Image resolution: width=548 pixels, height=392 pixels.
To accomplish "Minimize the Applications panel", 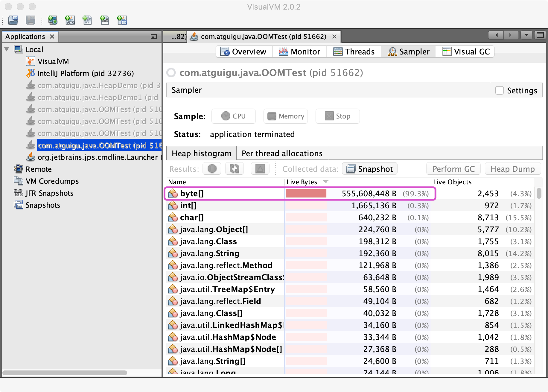I will point(154,37).
